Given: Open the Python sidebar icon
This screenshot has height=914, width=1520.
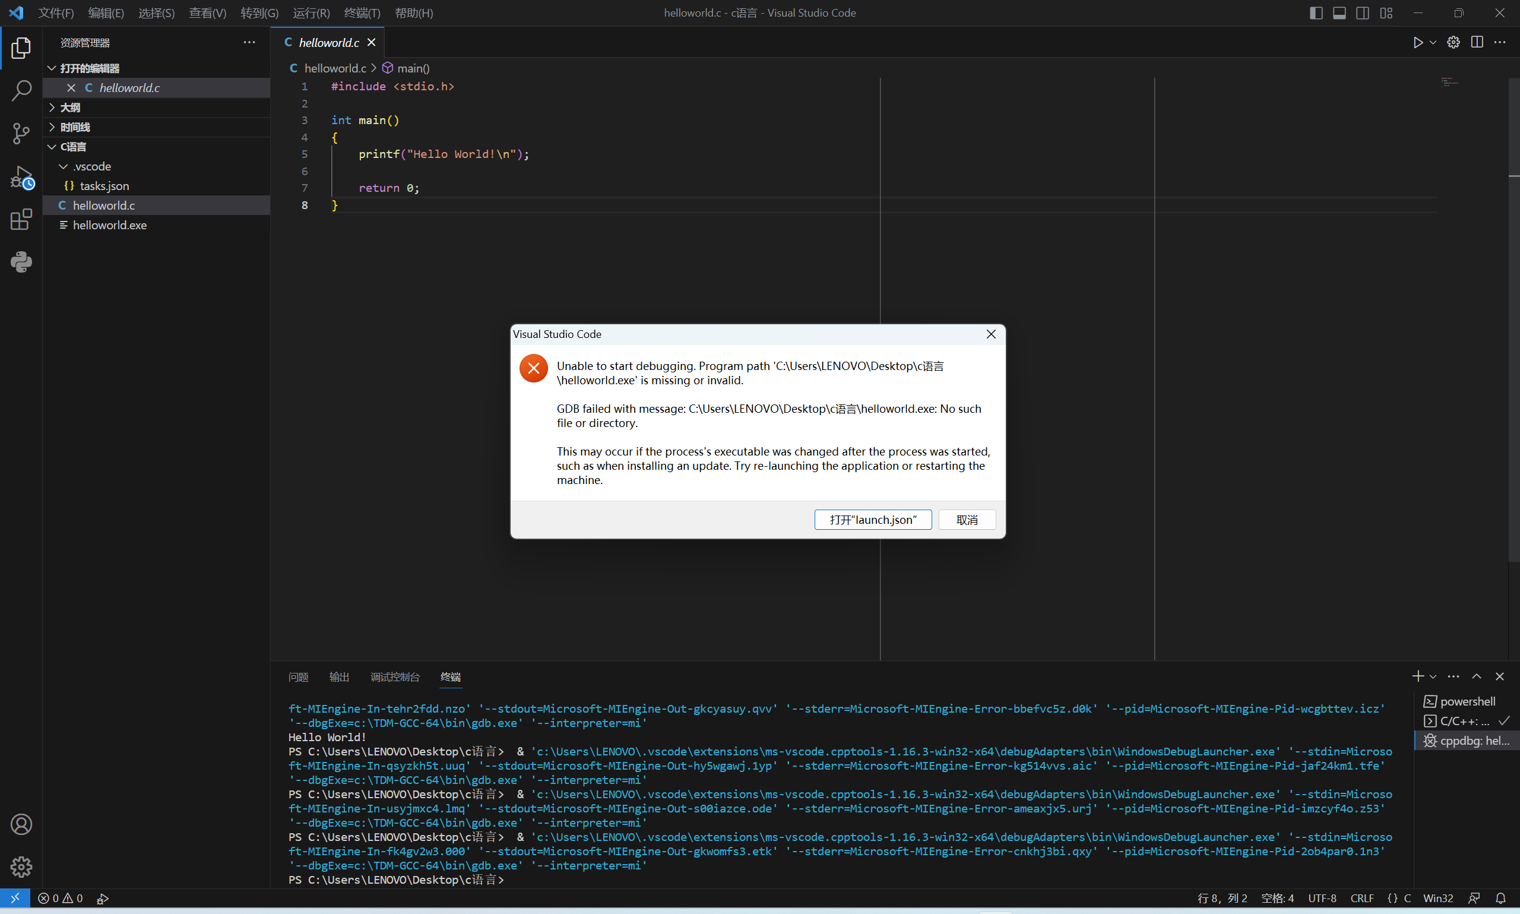Looking at the screenshot, I should coord(21,263).
